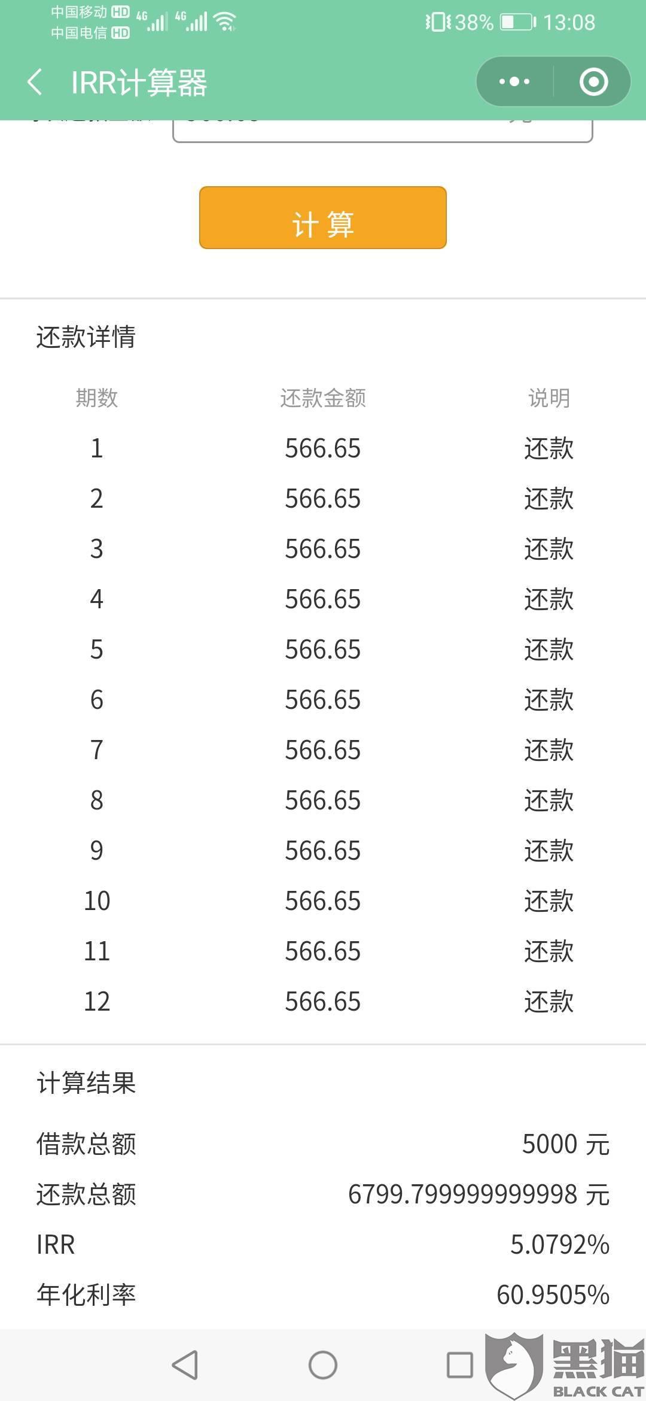Tap the 还款详情 section heading
646x1401 pixels.
(x=86, y=336)
